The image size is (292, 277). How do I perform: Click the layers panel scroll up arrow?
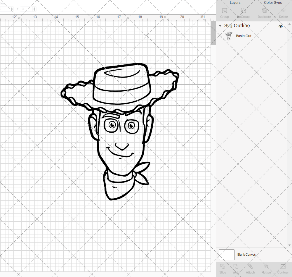tap(289, 24)
